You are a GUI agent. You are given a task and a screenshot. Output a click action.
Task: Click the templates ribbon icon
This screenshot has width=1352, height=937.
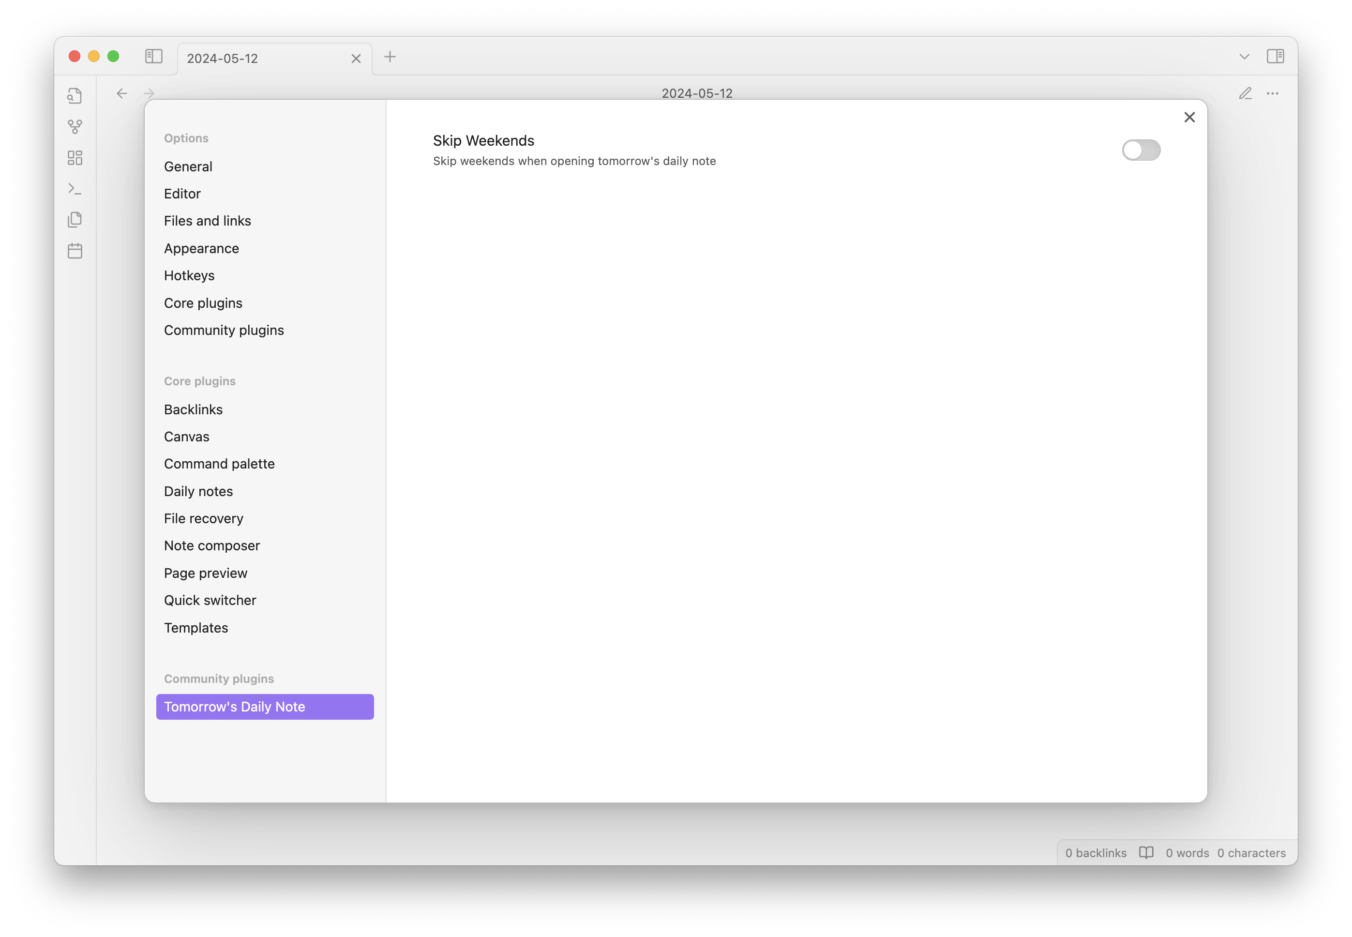click(75, 220)
